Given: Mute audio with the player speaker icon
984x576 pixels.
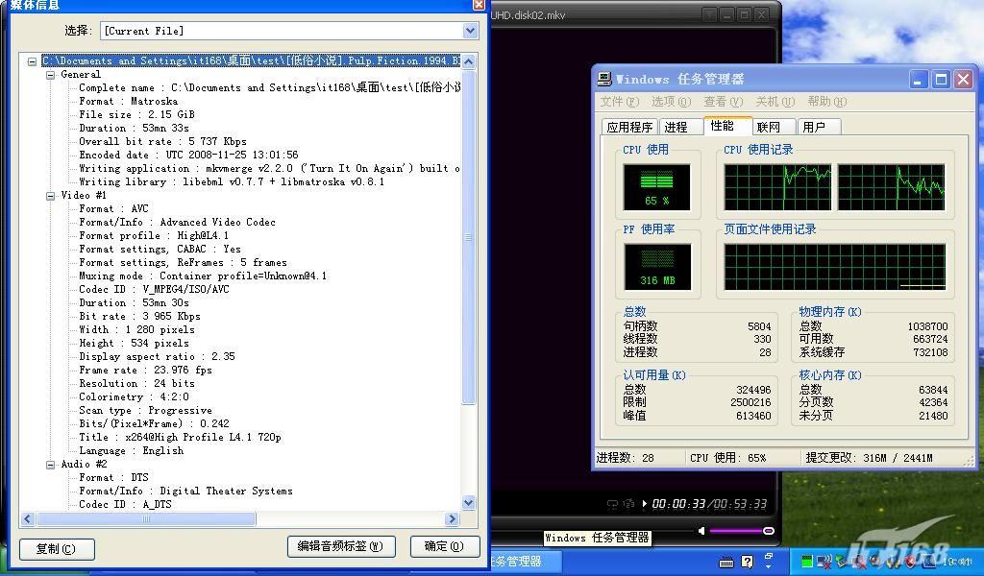Looking at the screenshot, I should (701, 531).
